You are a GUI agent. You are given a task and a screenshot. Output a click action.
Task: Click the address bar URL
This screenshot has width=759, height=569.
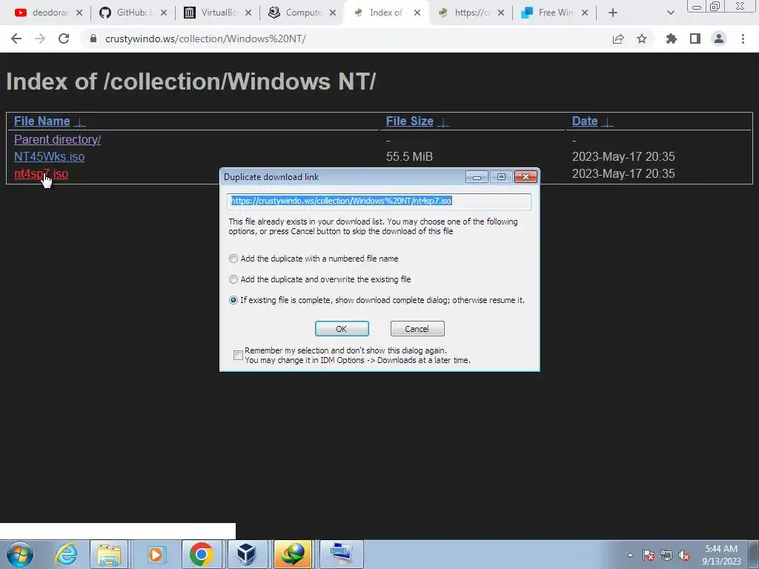(205, 39)
